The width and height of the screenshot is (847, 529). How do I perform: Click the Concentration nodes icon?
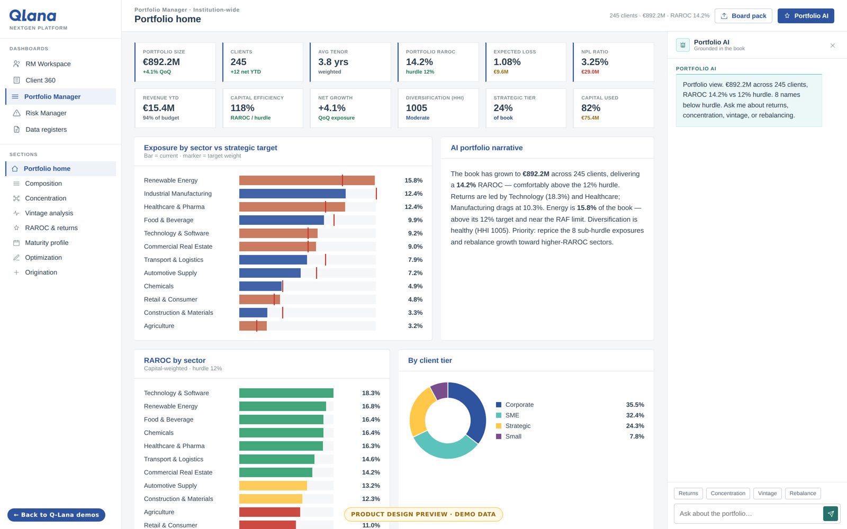(16, 198)
